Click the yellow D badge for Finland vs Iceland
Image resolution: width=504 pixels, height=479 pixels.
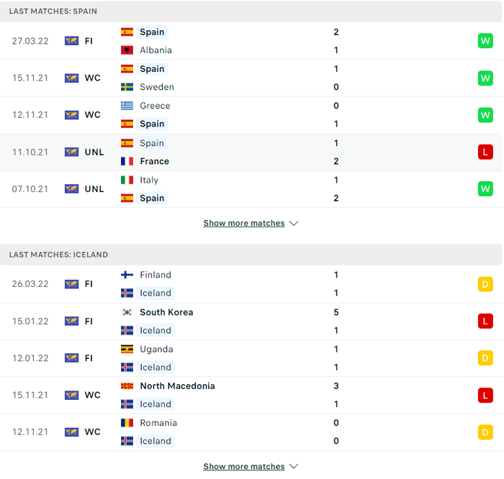coord(485,284)
